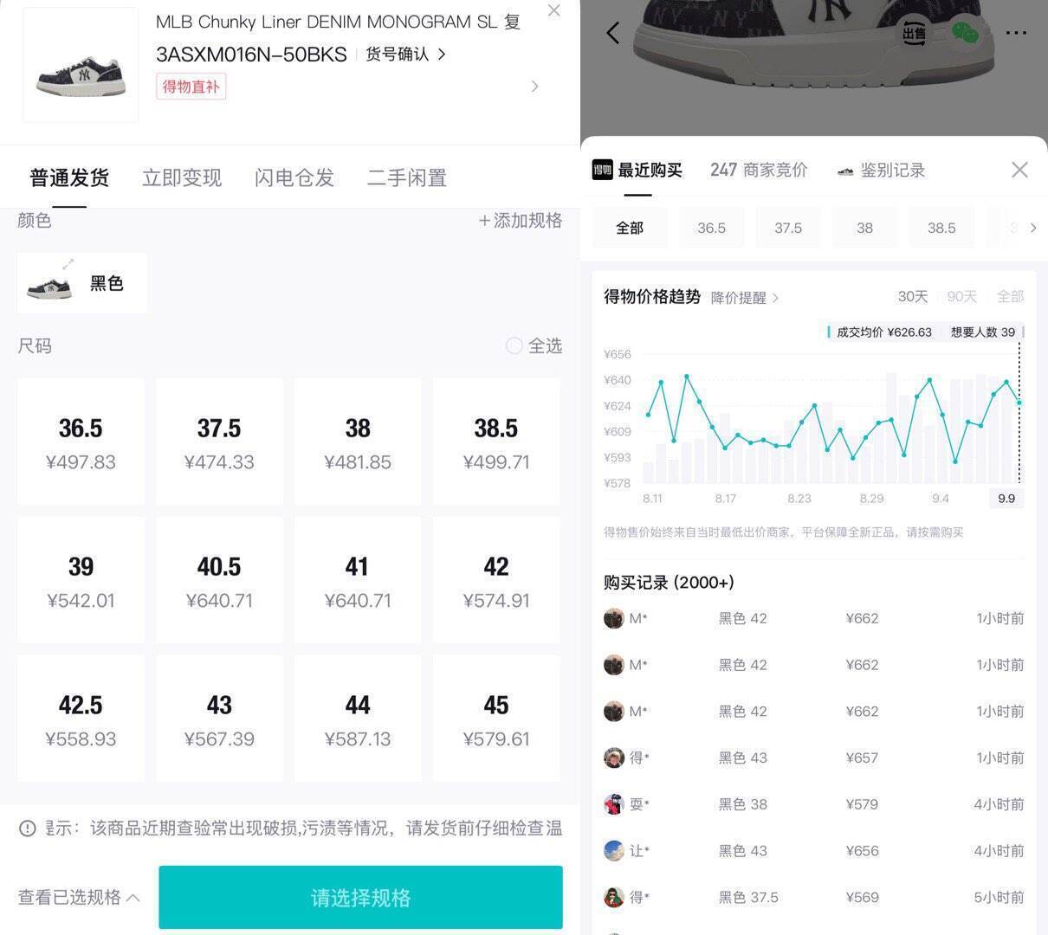Show more size filters via arrow

pos(1032,228)
